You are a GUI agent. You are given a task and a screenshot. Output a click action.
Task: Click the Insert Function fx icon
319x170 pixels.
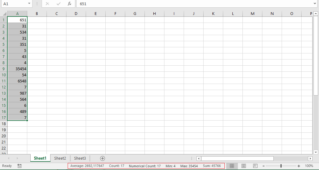pyautogui.click(x=69, y=4)
